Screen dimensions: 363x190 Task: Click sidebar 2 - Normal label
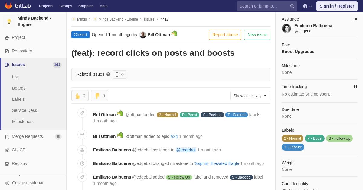click(x=293, y=138)
